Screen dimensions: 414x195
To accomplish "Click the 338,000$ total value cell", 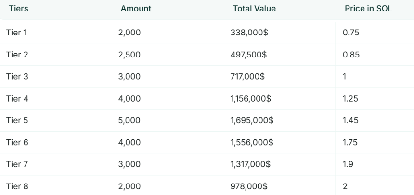I will [249, 33].
